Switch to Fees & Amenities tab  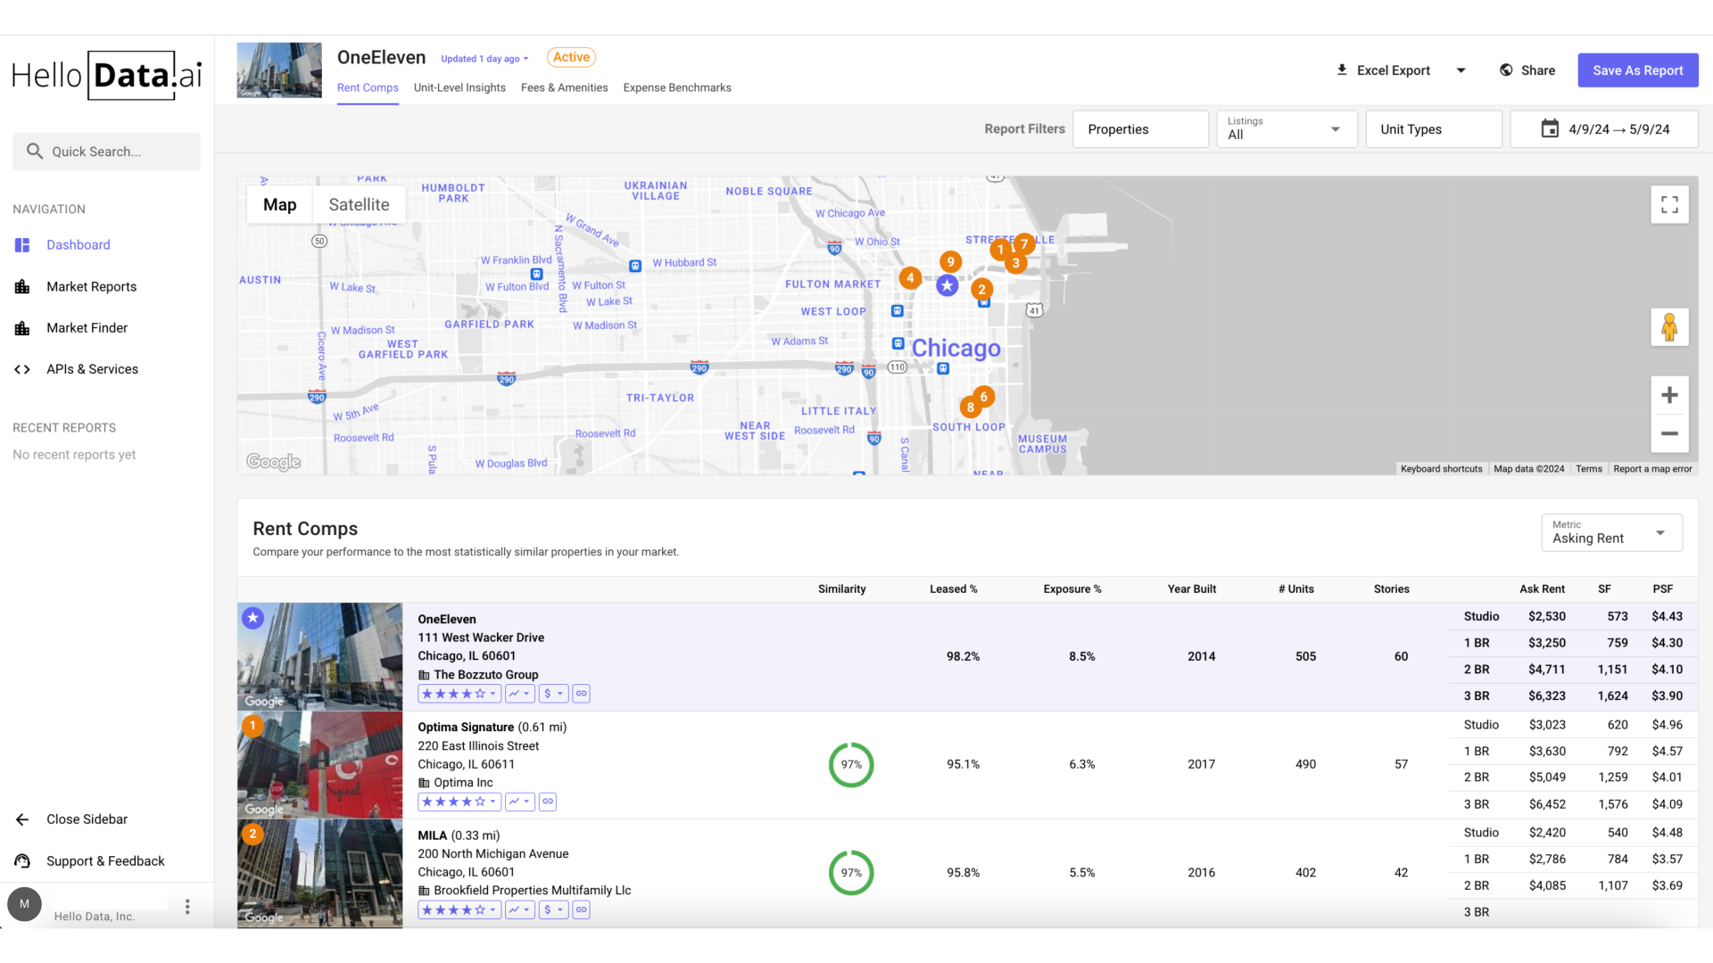pos(564,87)
